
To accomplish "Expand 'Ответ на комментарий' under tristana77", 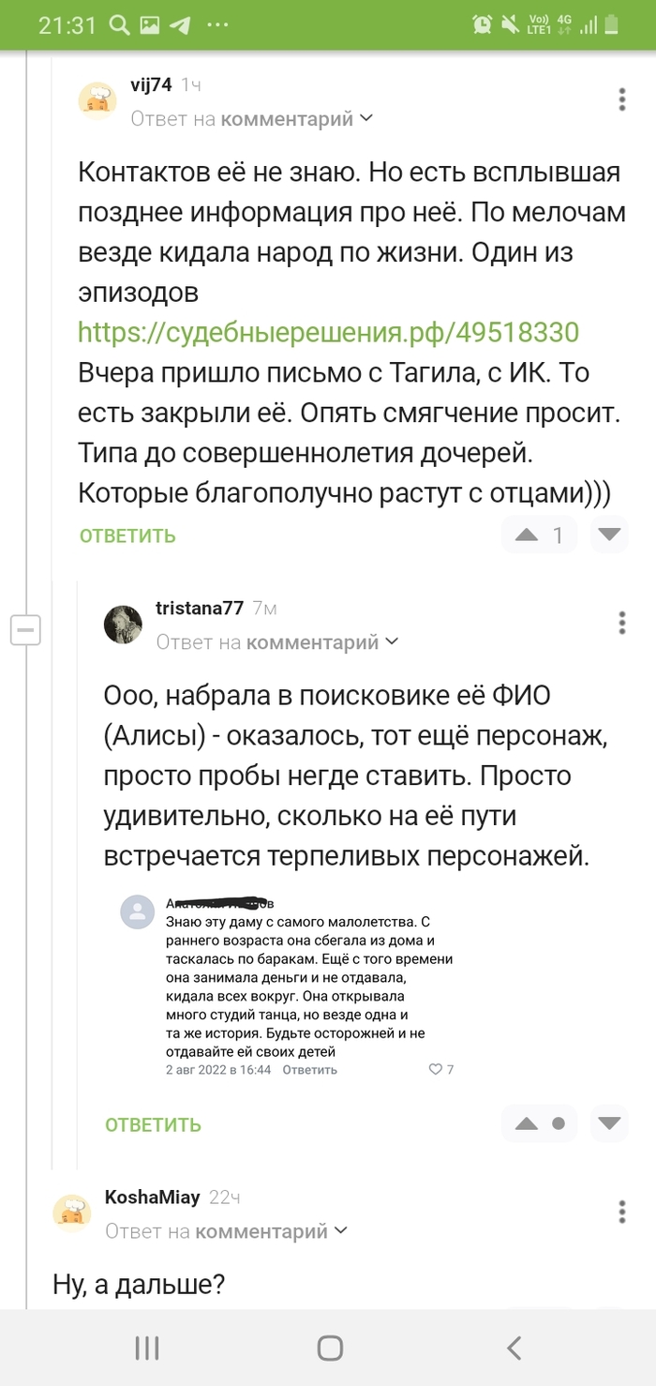I will (x=277, y=642).
